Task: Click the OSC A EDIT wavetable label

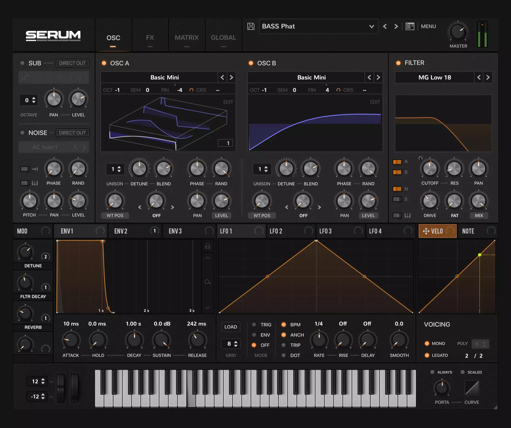Action: pos(228,102)
